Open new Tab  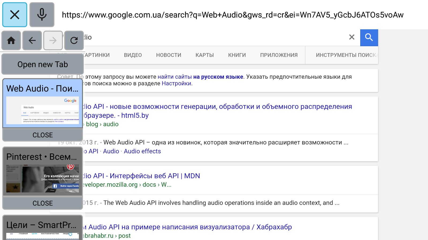click(43, 64)
